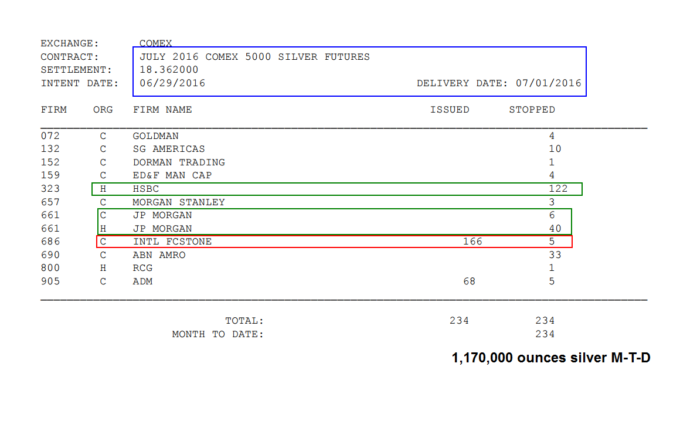697x438 pixels.
Task: Select JP MORGAN stopped value 40
Action: tap(555, 229)
